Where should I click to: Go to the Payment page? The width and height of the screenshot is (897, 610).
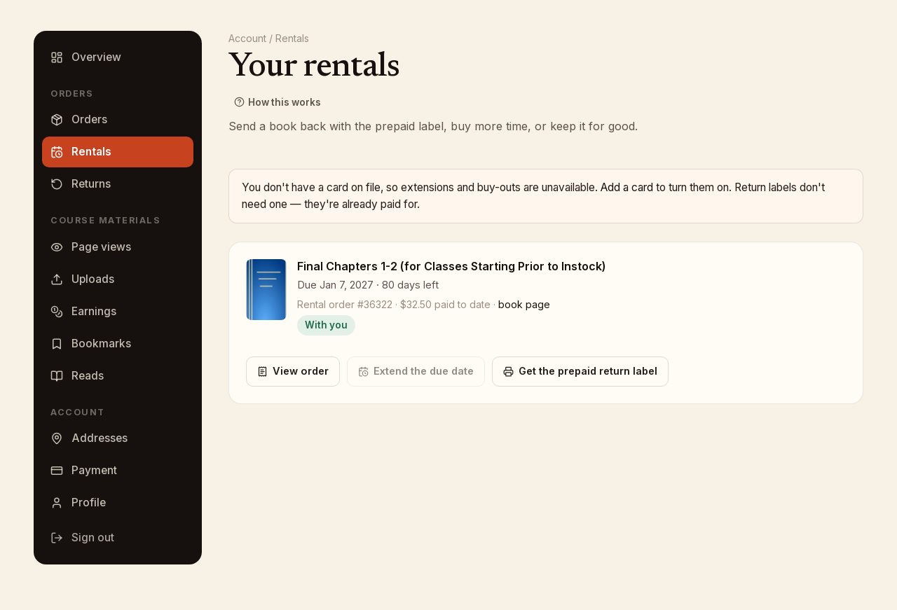(118, 471)
